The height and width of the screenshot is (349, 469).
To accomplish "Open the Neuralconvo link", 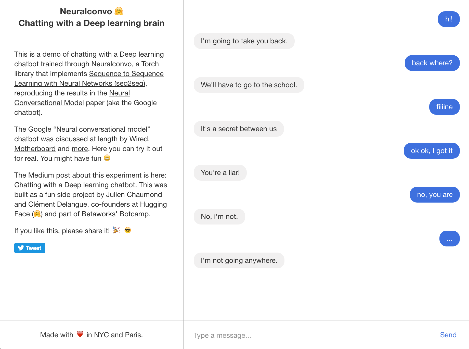I will pos(111,64).
